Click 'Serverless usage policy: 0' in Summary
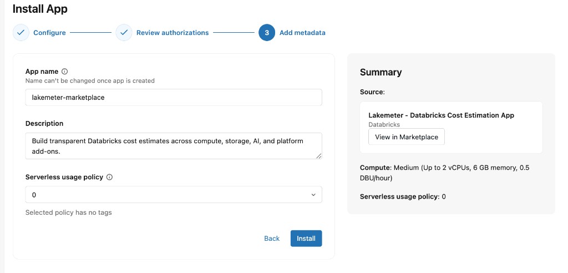 tap(403, 197)
